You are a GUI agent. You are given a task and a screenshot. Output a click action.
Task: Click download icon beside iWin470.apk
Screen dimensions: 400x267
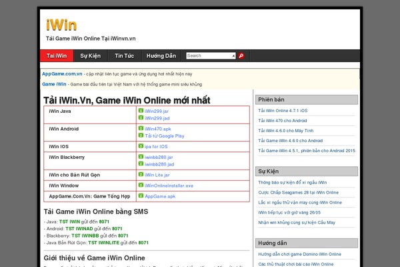pos(141,128)
